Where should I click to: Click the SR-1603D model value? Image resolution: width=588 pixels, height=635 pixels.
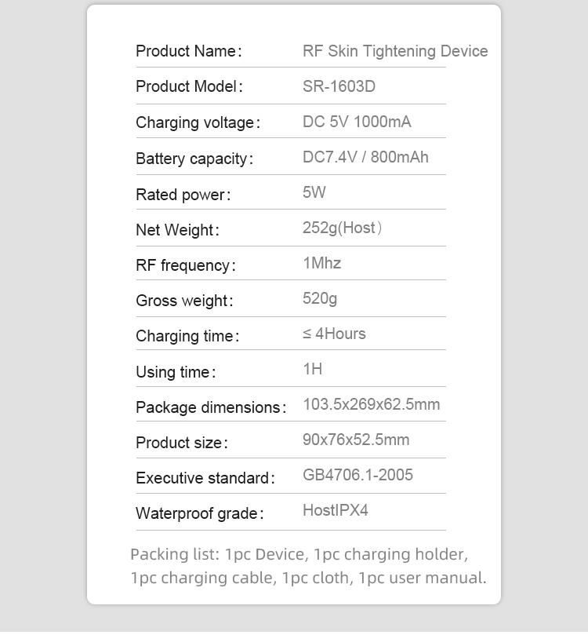tap(339, 86)
